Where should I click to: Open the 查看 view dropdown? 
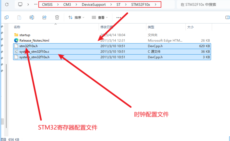pos(100,17)
